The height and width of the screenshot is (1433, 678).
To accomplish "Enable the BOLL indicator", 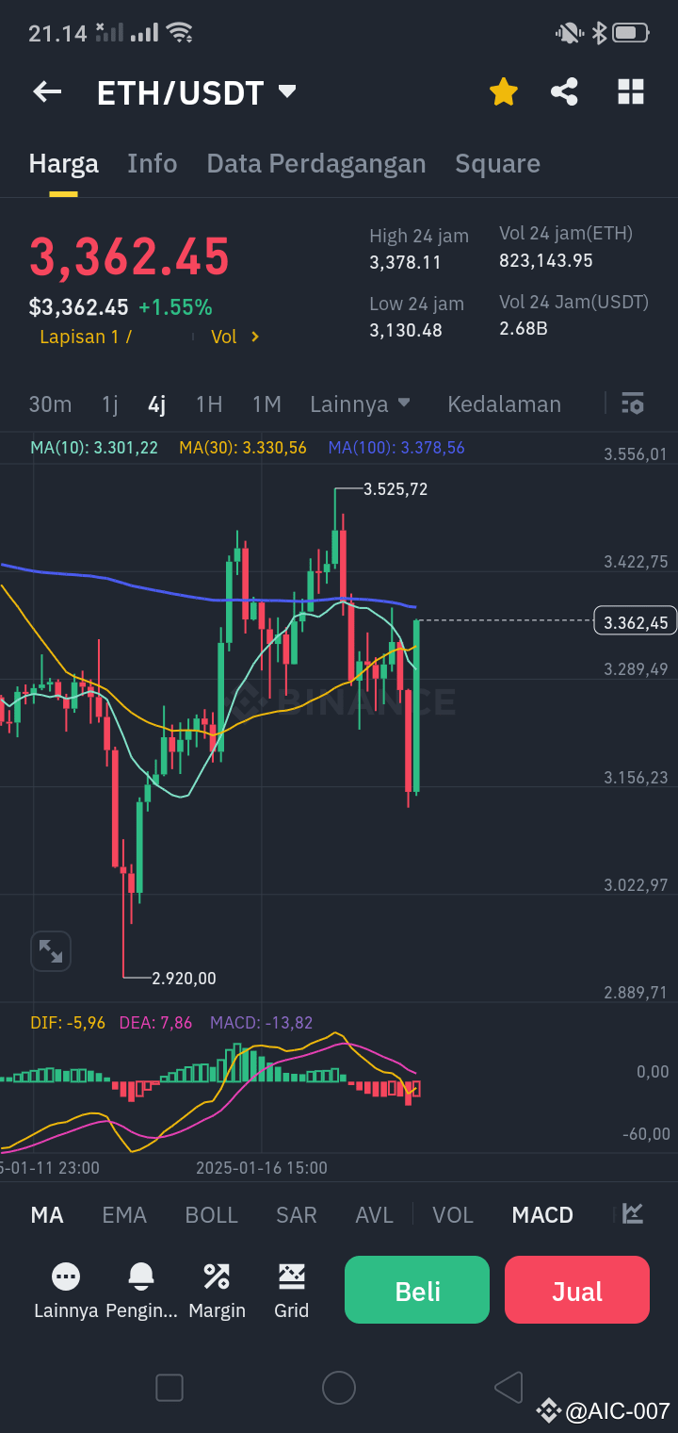I will (x=211, y=1215).
